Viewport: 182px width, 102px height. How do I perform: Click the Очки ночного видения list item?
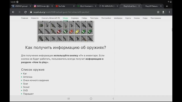pyautogui.click(x=36, y=80)
